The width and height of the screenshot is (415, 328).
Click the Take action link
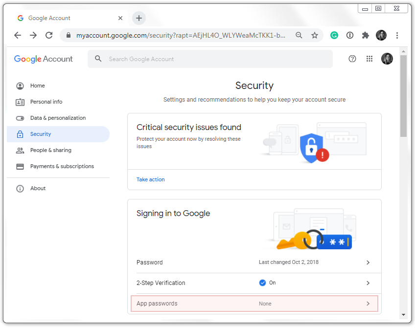pos(151,179)
